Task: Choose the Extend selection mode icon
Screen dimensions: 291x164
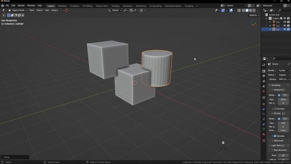Action: coord(12,15)
